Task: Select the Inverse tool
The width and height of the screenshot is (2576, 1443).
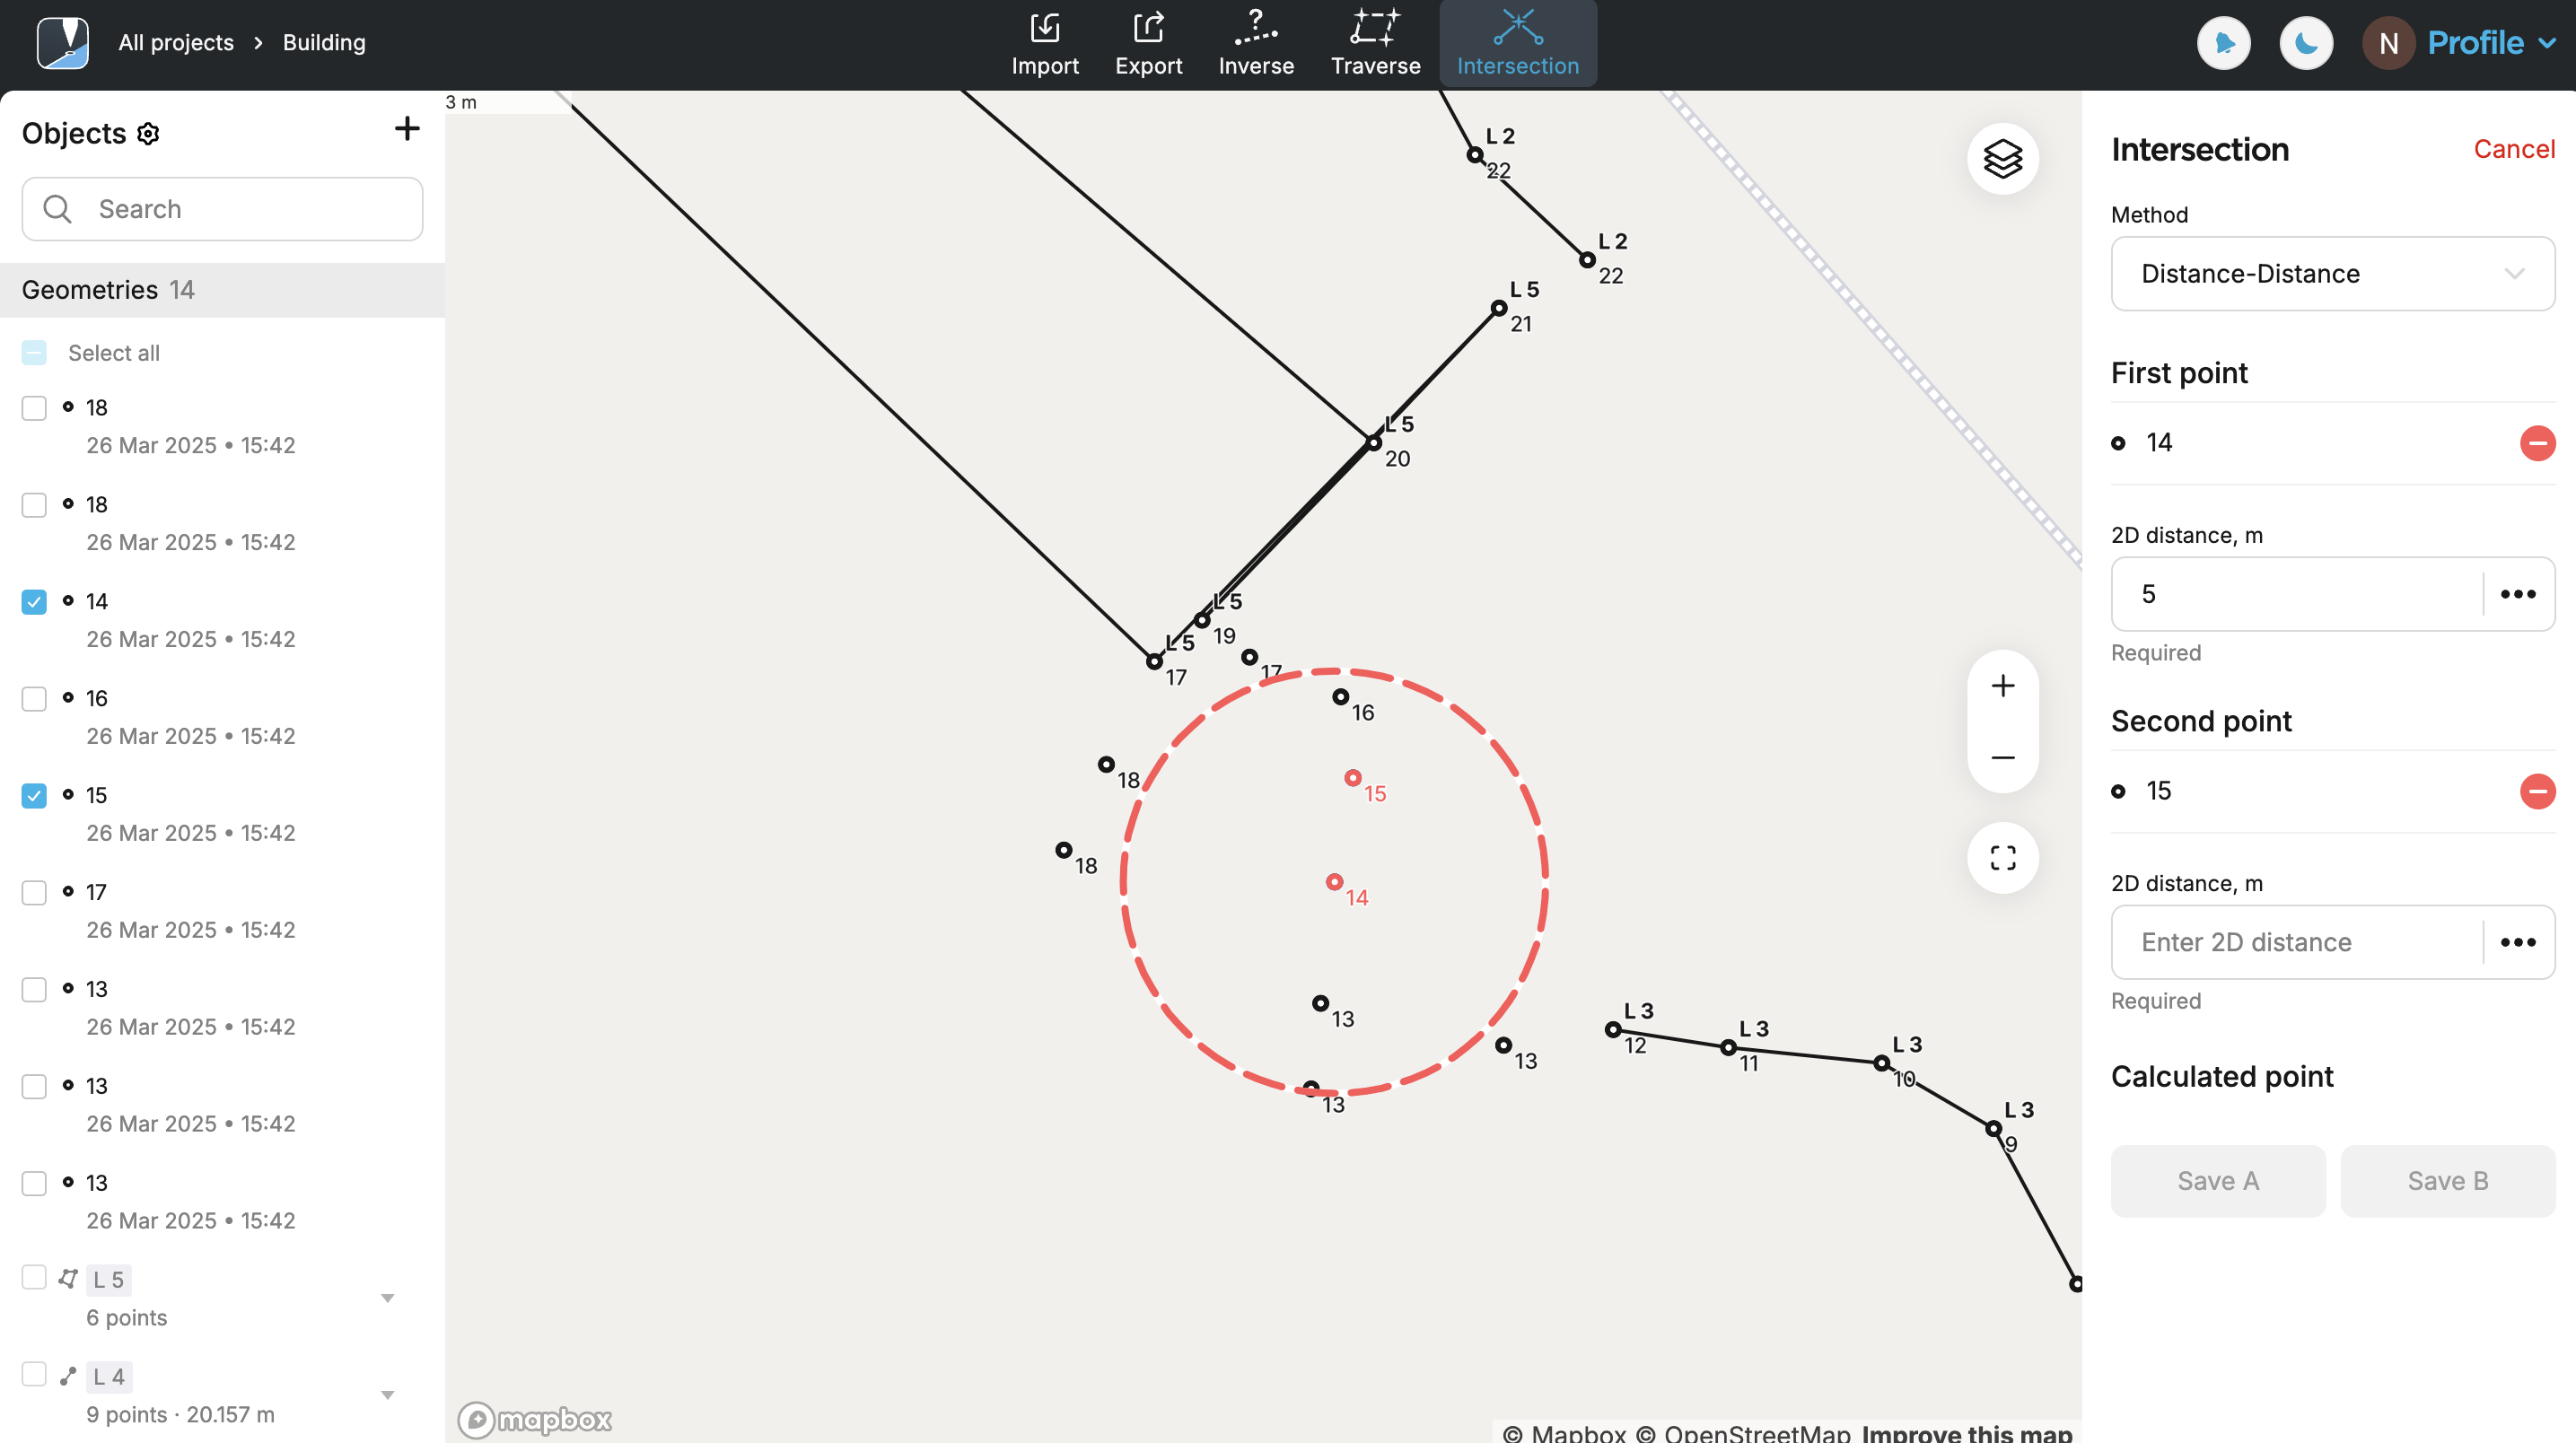Action: [x=1256, y=44]
